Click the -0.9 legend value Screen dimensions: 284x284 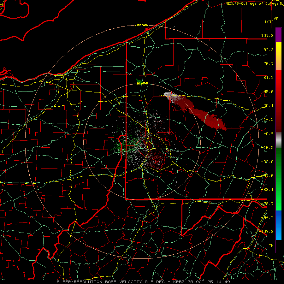[269, 134]
